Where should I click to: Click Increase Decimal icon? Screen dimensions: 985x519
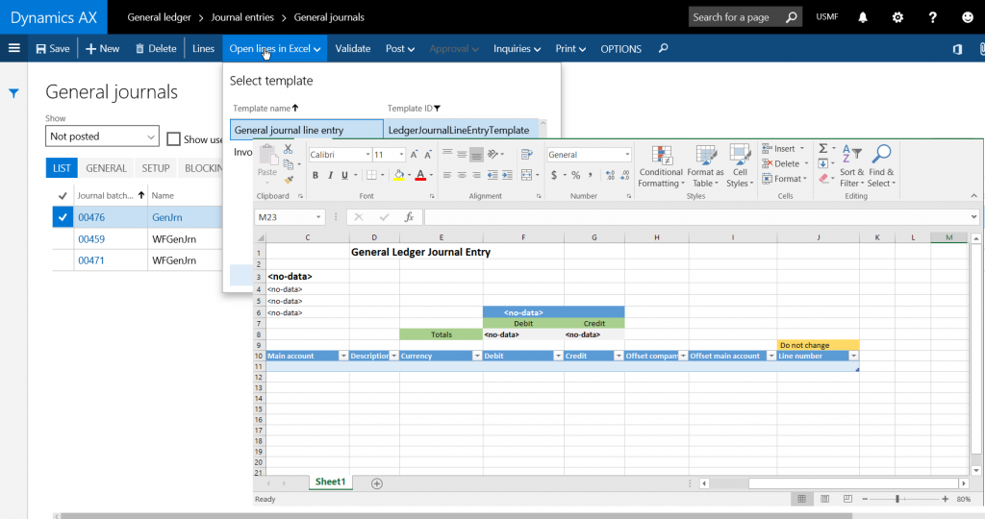[610, 175]
